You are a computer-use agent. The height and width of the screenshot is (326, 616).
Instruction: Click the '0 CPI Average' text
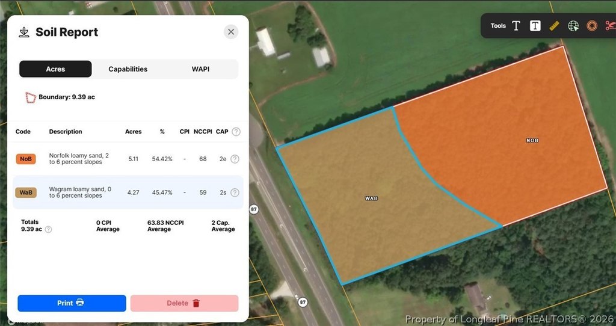(x=108, y=226)
